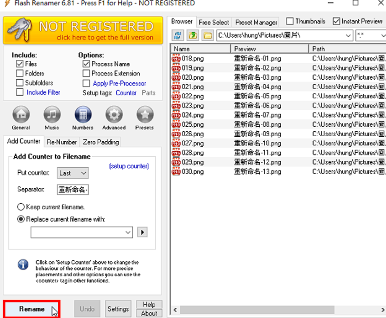Tick the Include Filter checkbox
The width and height of the screenshot is (386, 318).
click(20, 93)
